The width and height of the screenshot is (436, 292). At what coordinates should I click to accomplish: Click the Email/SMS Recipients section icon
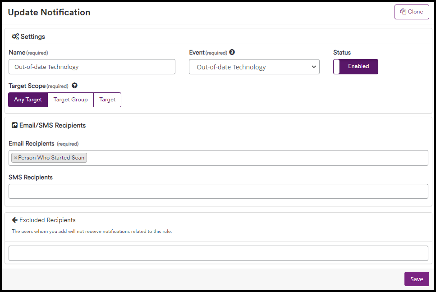pyautogui.click(x=14, y=125)
